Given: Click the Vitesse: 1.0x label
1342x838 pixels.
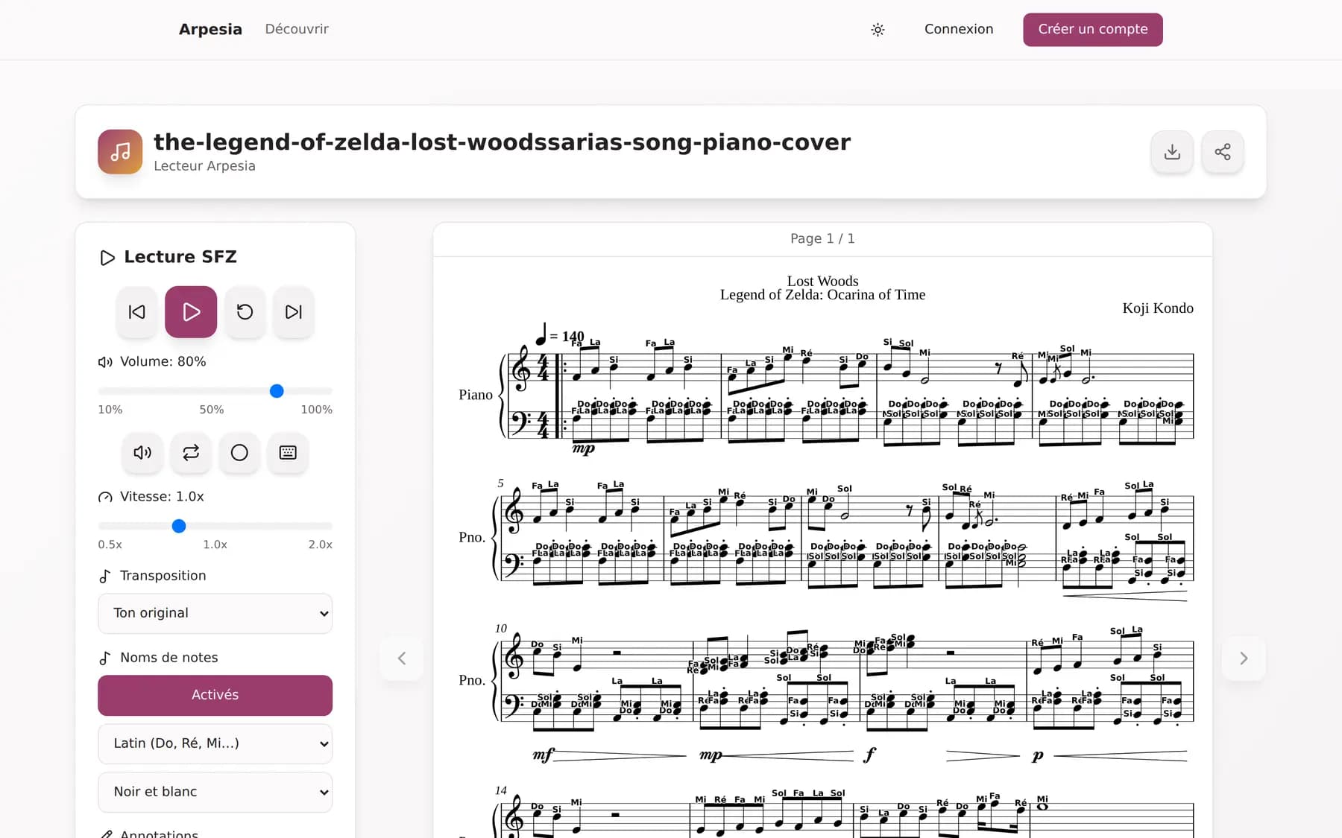Looking at the screenshot, I should pos(162,497).
